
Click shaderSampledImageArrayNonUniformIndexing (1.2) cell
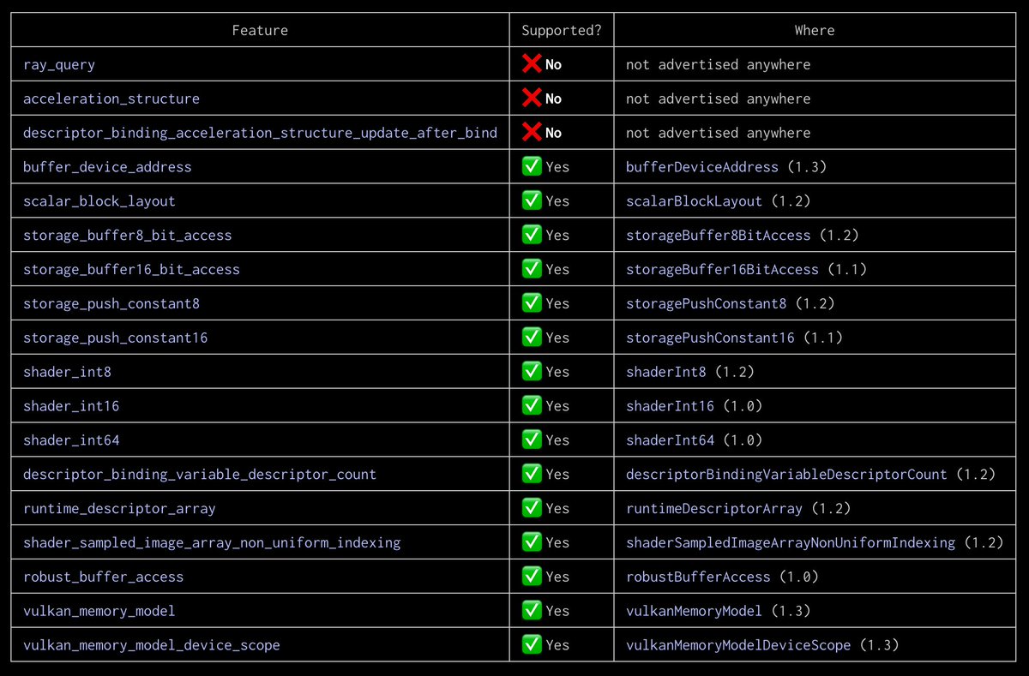point(815,542)
